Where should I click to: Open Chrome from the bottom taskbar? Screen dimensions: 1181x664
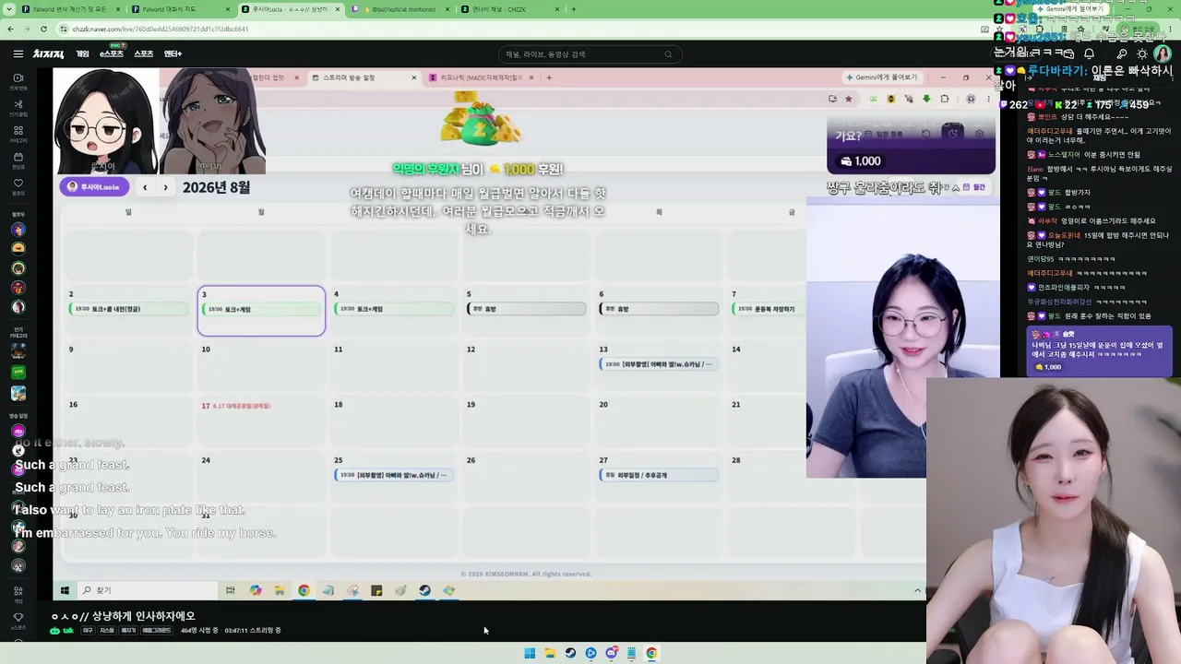(x=651, y=653)
